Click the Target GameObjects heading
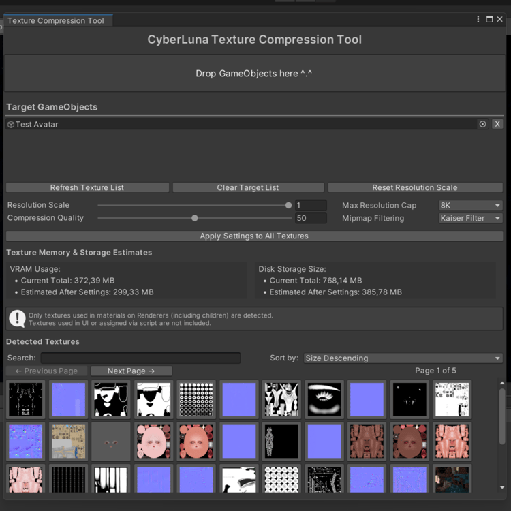 pos(52,107)
